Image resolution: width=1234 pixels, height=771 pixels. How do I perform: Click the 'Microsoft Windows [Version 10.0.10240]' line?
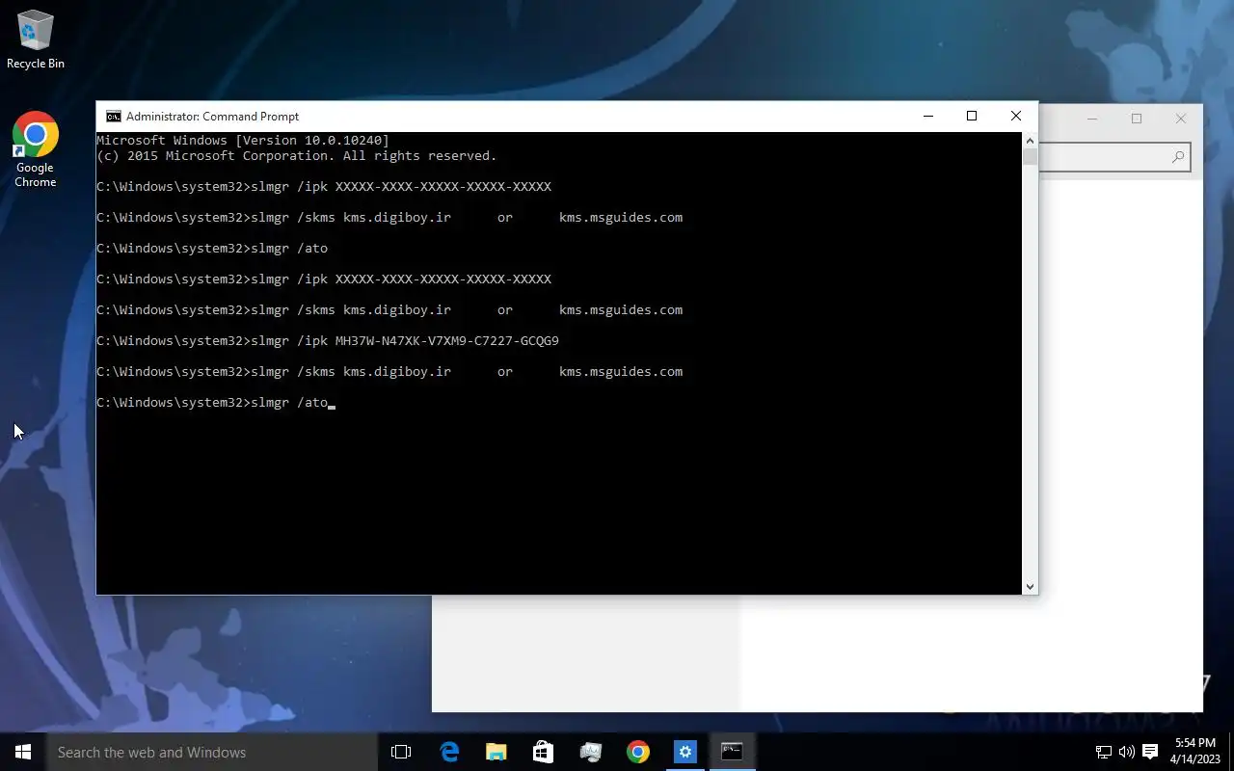[x=243, y=141]
